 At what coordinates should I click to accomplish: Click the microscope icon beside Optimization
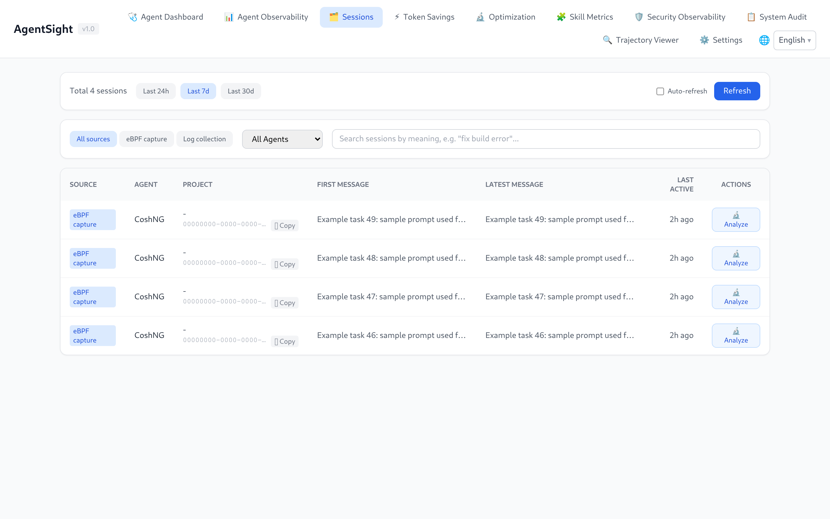pos(480,17)
